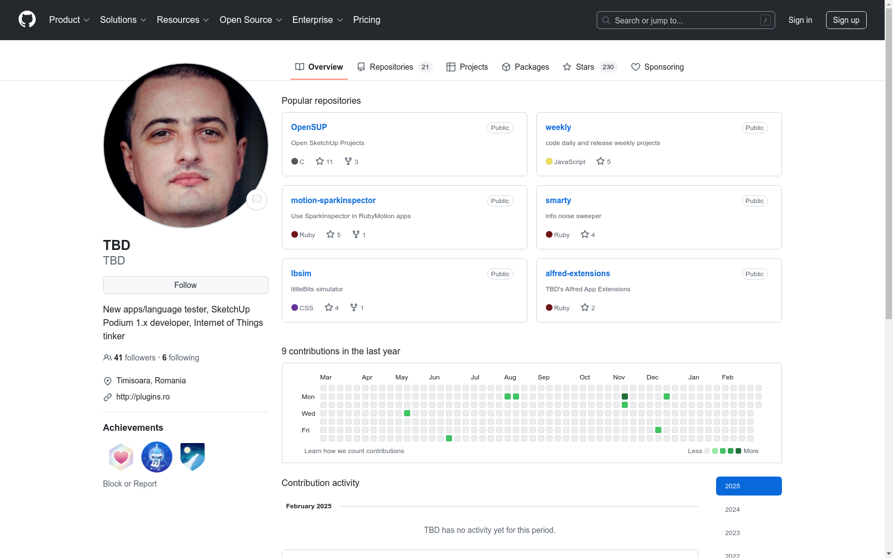View alfred-extensions star icon
Image resolution: width=893 pixels, height=558 pixels.
point(585,307)
